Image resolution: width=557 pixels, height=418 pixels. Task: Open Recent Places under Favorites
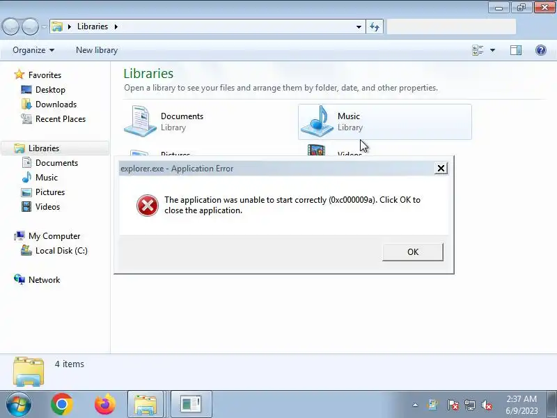[61, 118]
